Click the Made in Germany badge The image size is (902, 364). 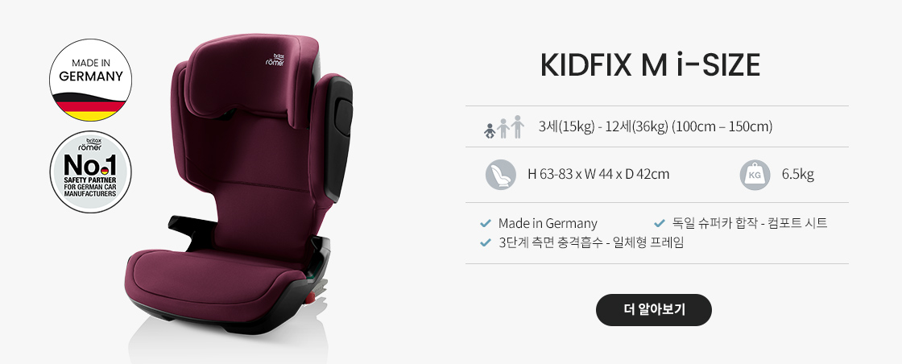(90, 80)
